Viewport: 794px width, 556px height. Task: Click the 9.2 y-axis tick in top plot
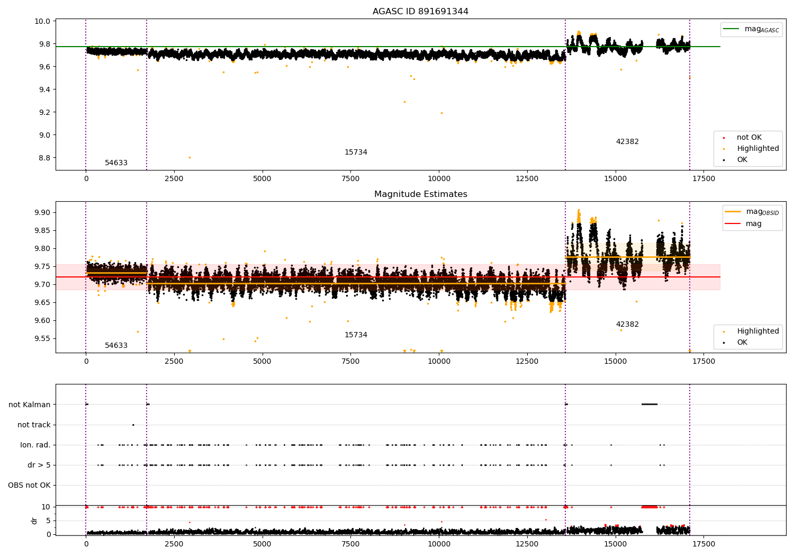pyautogui.click(x=46, y=112)
